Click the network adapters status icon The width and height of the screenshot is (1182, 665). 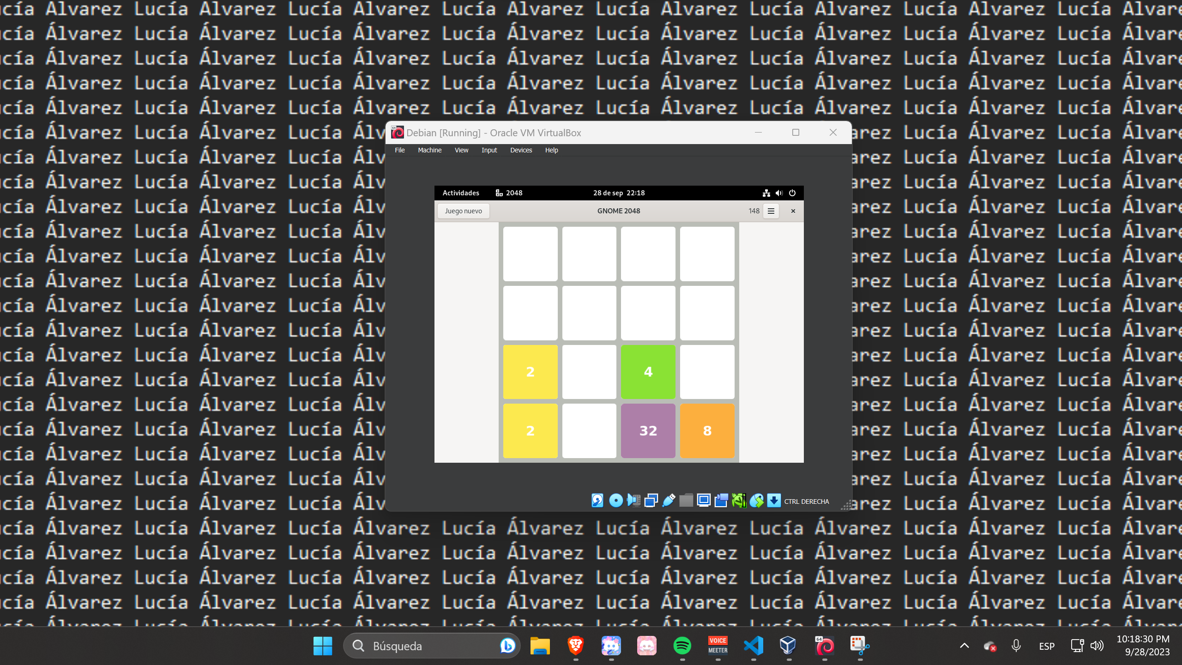(x=651, y=501)
